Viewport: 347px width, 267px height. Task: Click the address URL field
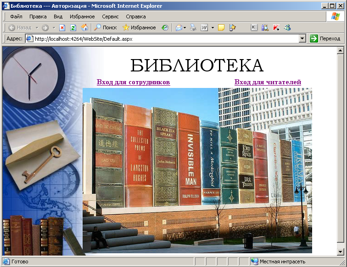pos(166,39)
